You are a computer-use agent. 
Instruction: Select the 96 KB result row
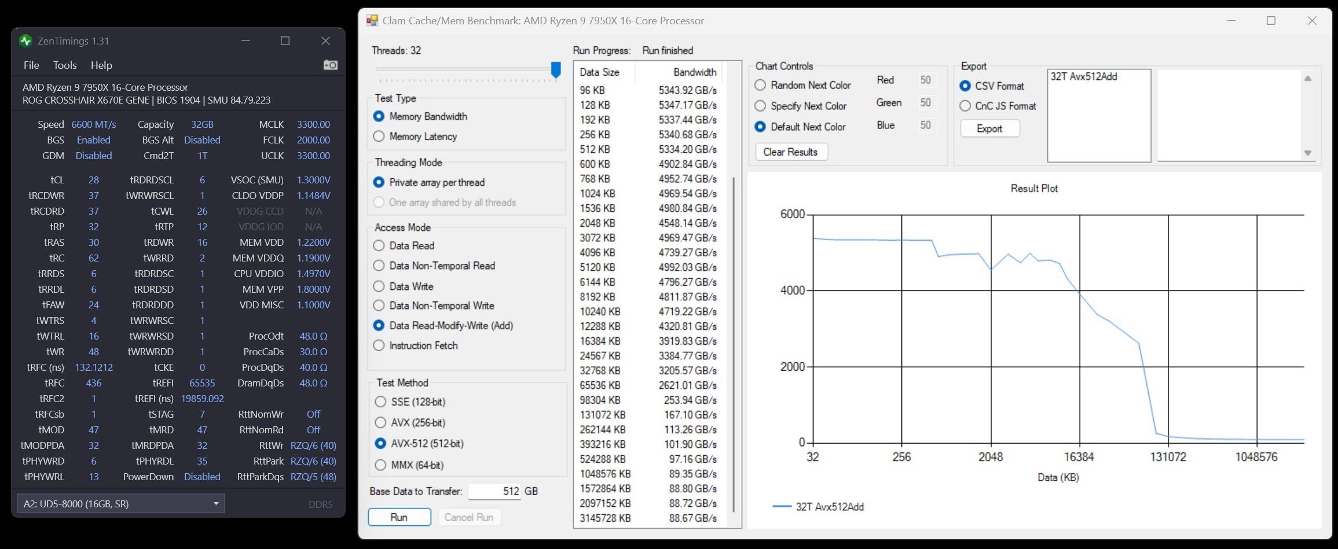[648, 90]
